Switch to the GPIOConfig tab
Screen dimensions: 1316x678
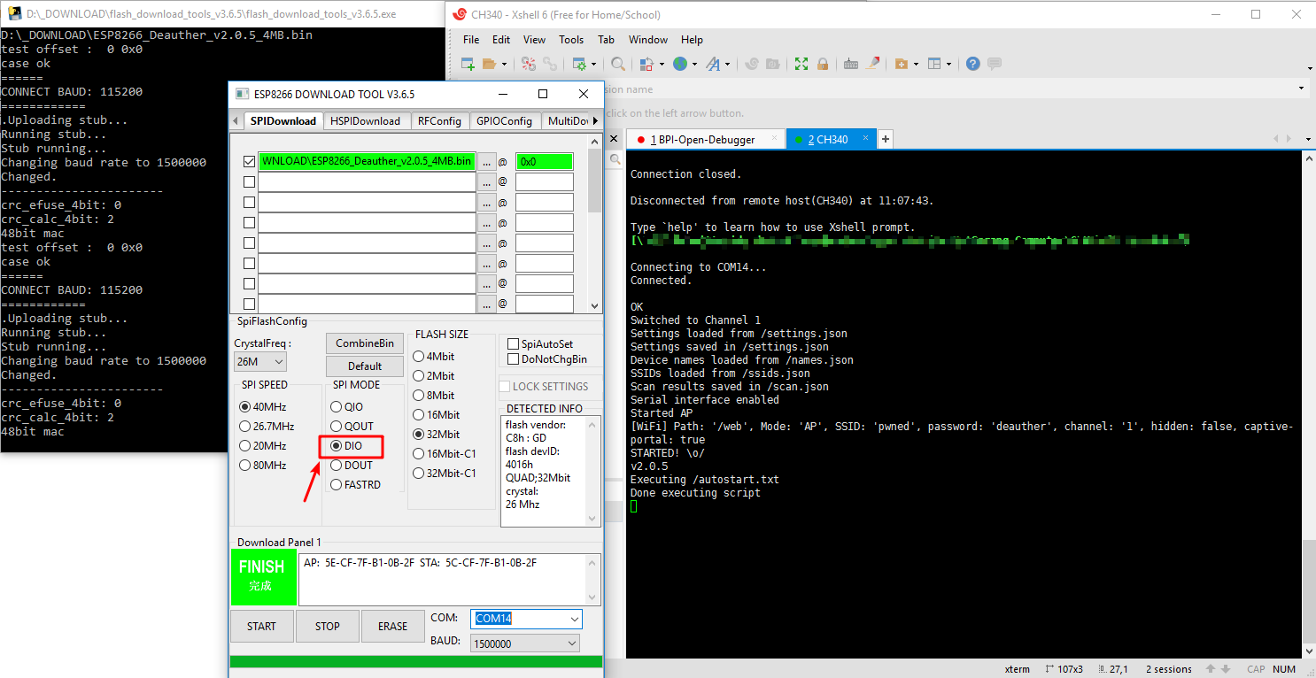pos(505,120)
